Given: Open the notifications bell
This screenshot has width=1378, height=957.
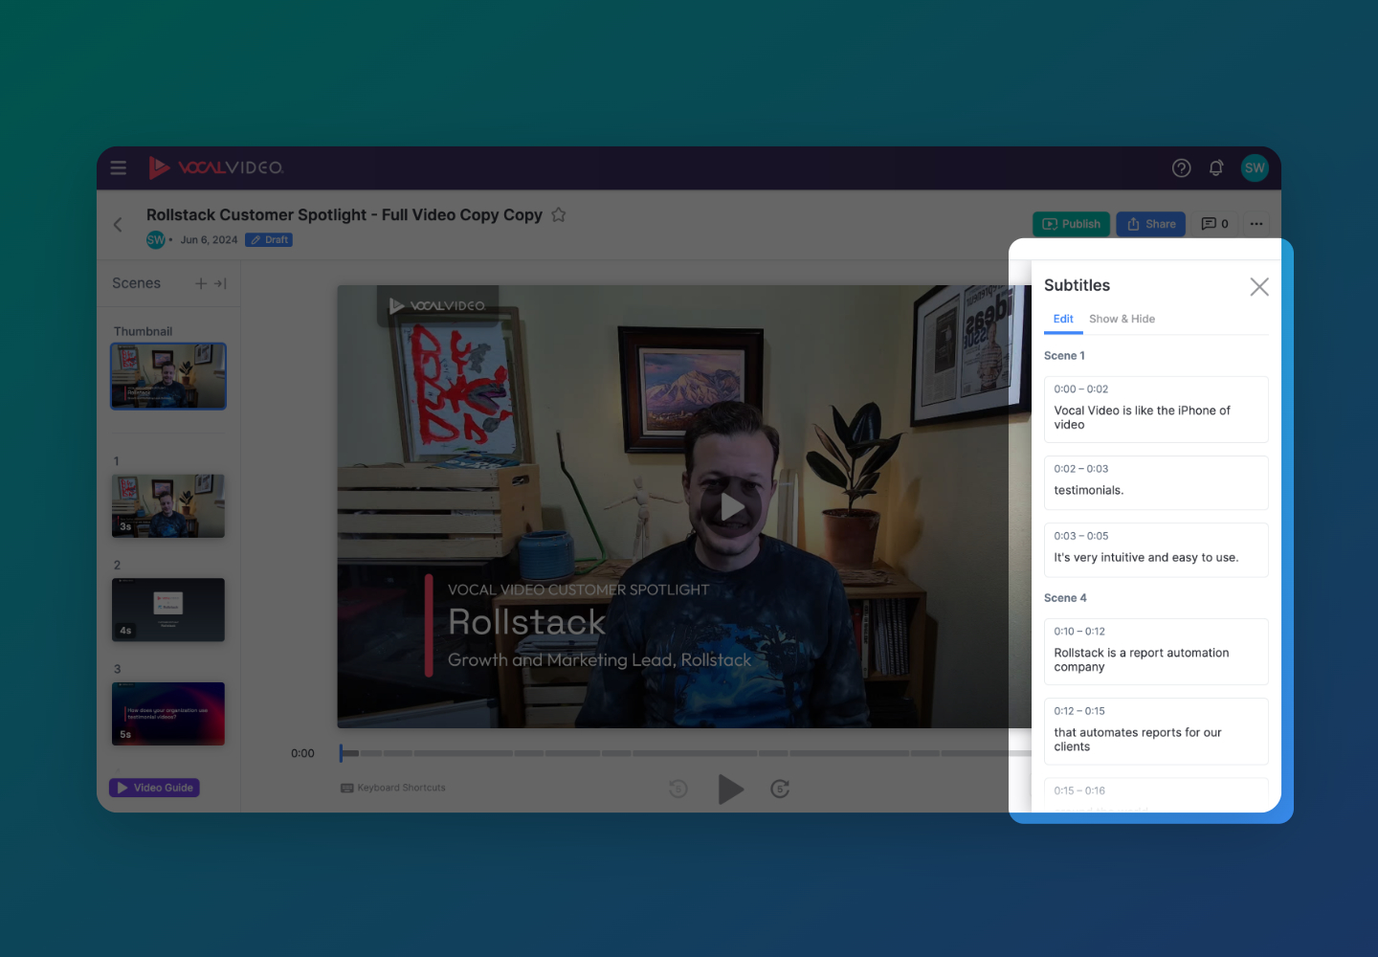Looking at the screenshot, I should click(1216, 168).
